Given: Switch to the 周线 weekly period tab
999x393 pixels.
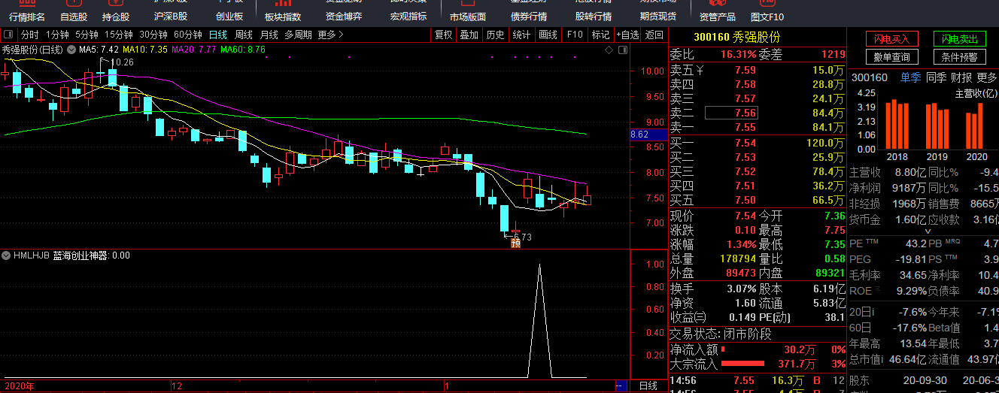Looking at the screenshot, I should point(244,35).
